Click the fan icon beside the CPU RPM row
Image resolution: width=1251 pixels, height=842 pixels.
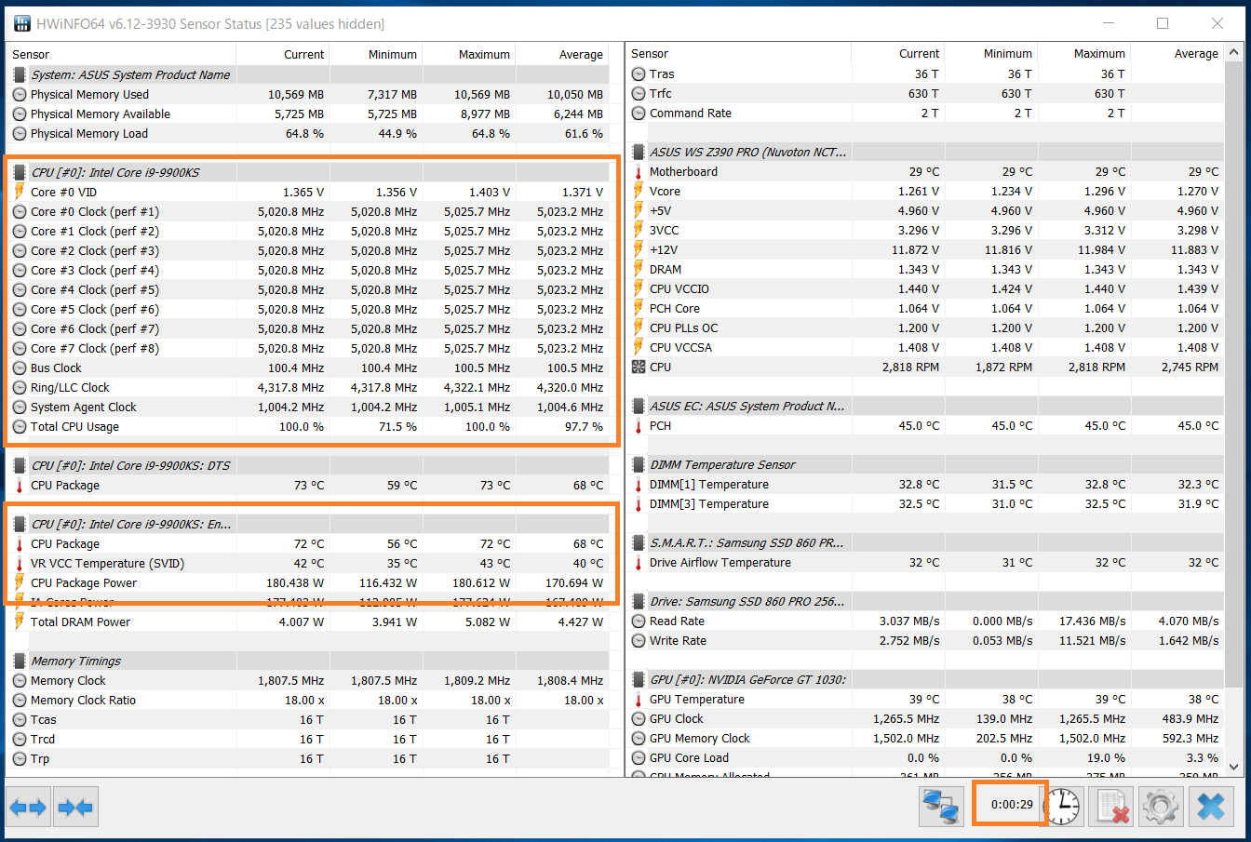pos(639,368)
